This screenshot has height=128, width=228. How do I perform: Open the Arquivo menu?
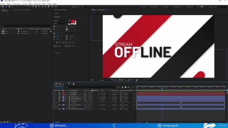[3, 4]
